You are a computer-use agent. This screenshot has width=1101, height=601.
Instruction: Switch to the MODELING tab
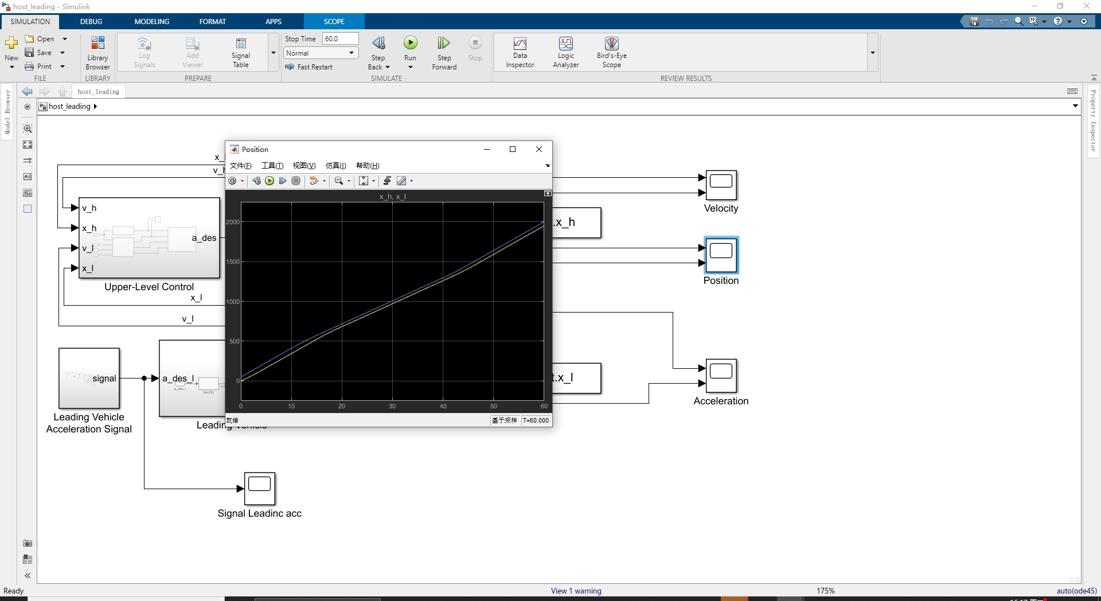click(151, 21)
